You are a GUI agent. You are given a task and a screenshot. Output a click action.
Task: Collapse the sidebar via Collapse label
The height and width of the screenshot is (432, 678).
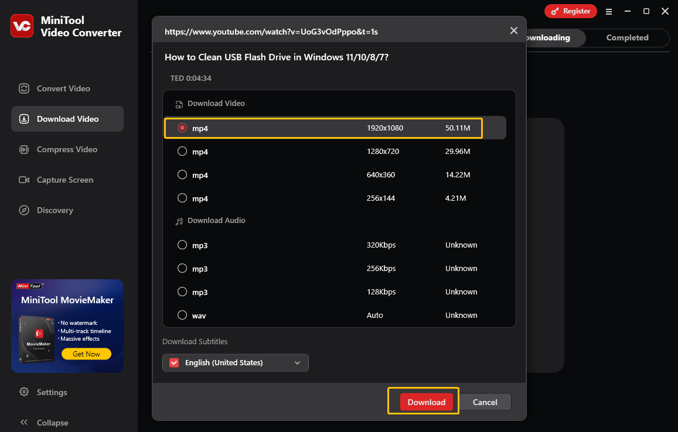tap(52, 423)
